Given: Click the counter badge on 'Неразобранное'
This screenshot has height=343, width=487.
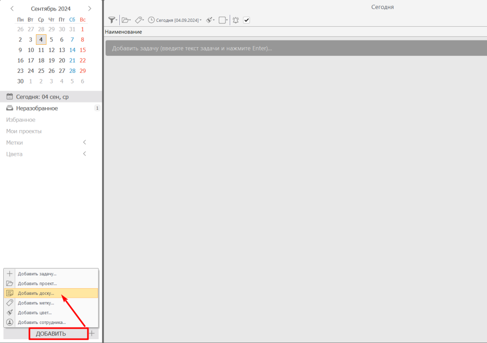Looking at the screenshot, I should pos(97,108).
